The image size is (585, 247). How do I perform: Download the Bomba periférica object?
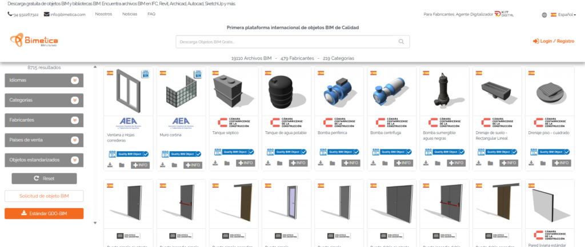coord(321,163)
